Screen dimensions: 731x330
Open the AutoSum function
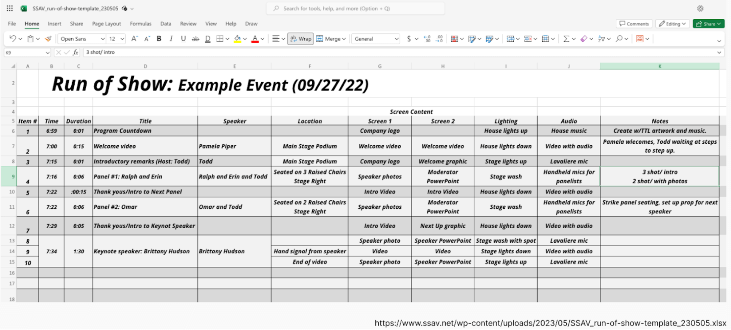coord(566,39)
